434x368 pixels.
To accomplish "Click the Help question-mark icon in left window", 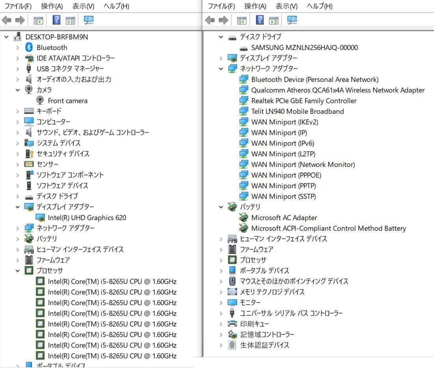I will click(56, 20).
